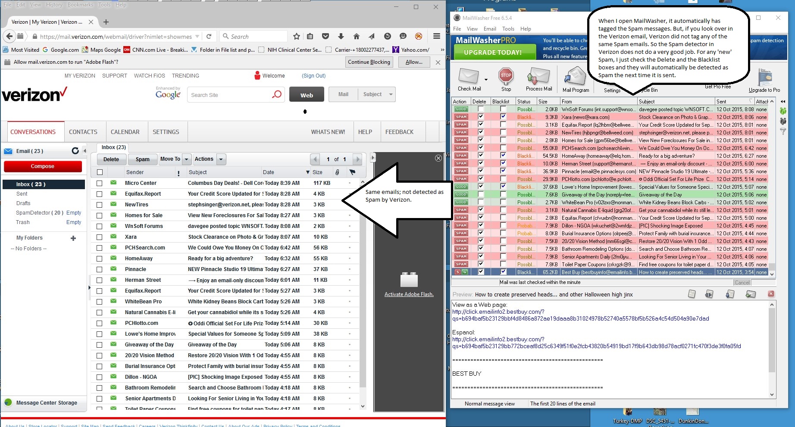This screenshot has width=795, height=427.
Task: Toggle Blacklist checkbox for Xara row
Action: [x=503, y=117]
